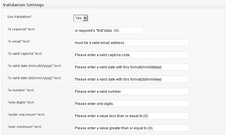Select the "less than or equal to" field
Viewport: 226px width, 135px height.
[131, 116]
